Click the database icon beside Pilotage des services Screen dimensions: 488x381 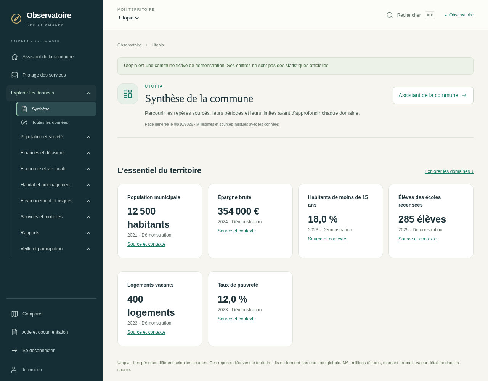pos(14,75)
